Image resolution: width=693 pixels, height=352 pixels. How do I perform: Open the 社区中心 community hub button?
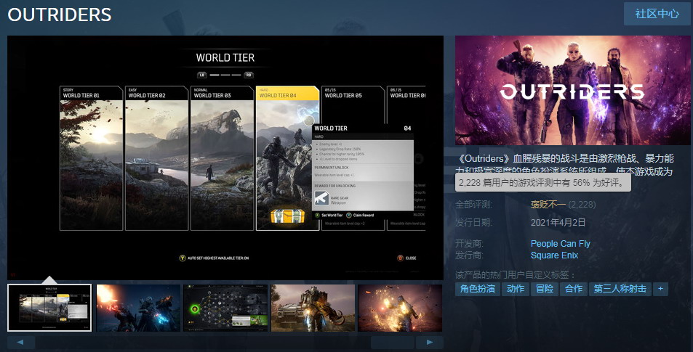(x=657, y=14)
